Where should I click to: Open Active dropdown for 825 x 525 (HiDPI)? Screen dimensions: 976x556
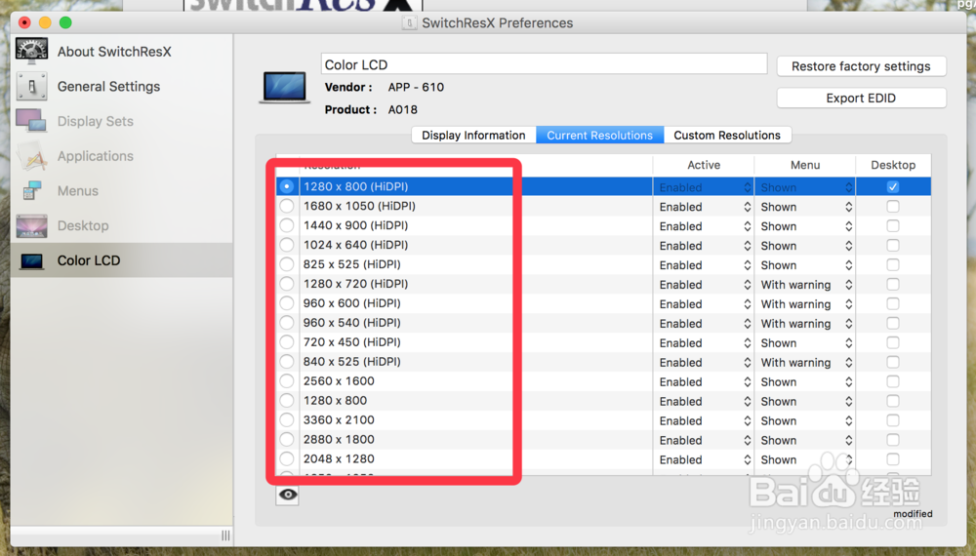point(705,265)
